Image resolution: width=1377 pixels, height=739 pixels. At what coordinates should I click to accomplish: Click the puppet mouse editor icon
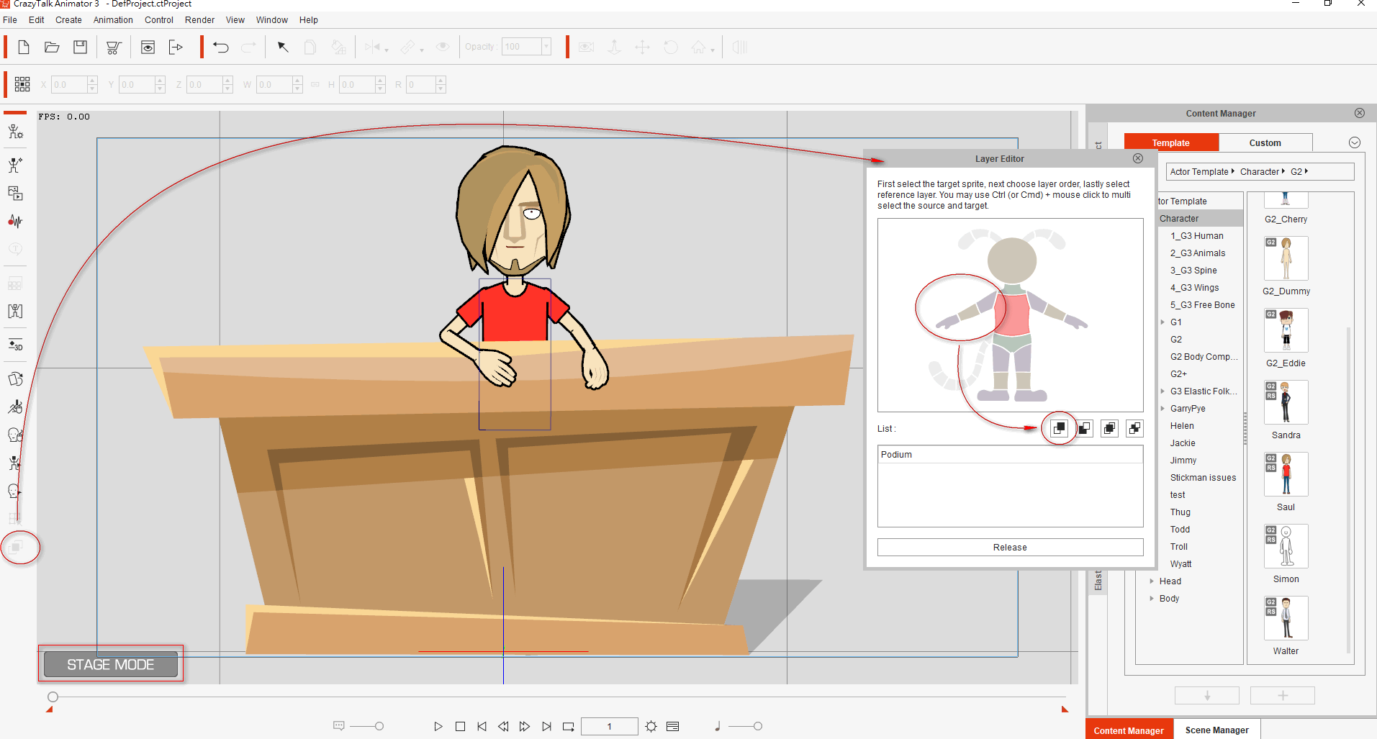pyautogui.click(x=15, y=407)
